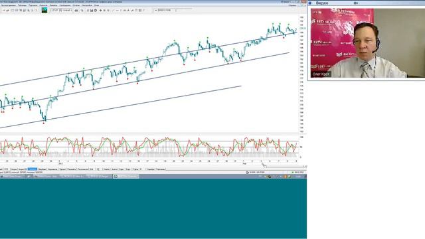Viewport: 425px width, 239px height.
Task: Open the Торговля menu in menu bar
Action: [x=33, y=5]
